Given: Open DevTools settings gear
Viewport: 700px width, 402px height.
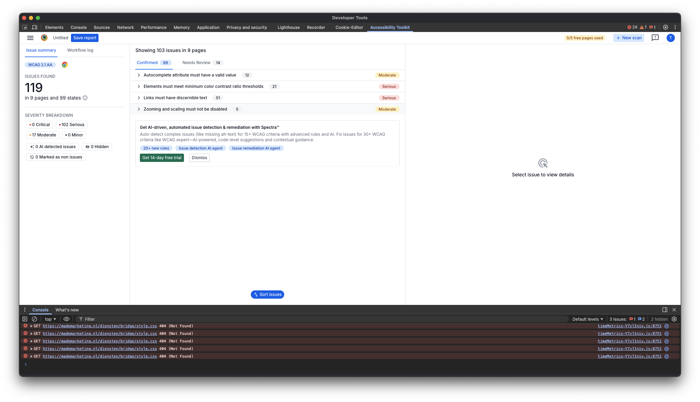Looking at the screenshot, I should pos(666,27).
